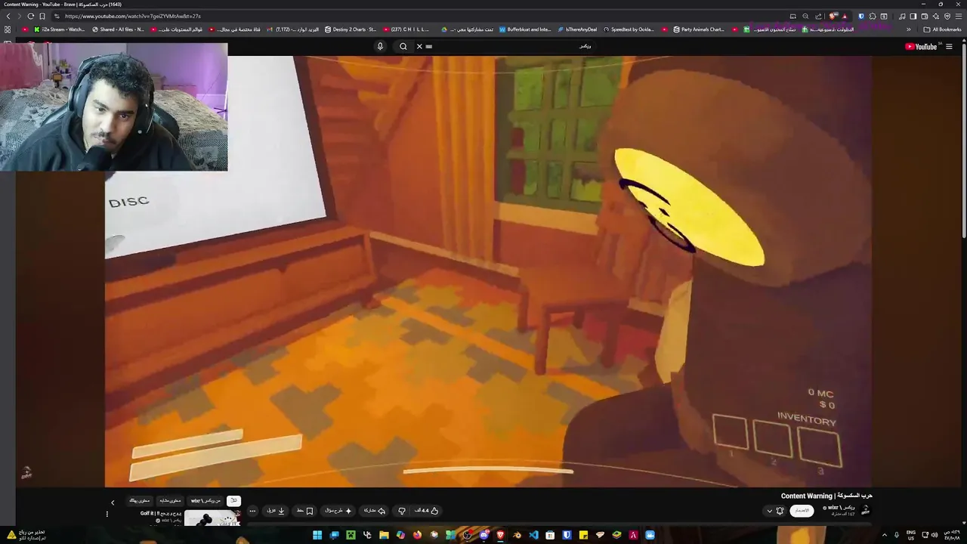Click the Brave Rewards triangle icon
Screen dimensions: 967x544
tap(845, 16)
